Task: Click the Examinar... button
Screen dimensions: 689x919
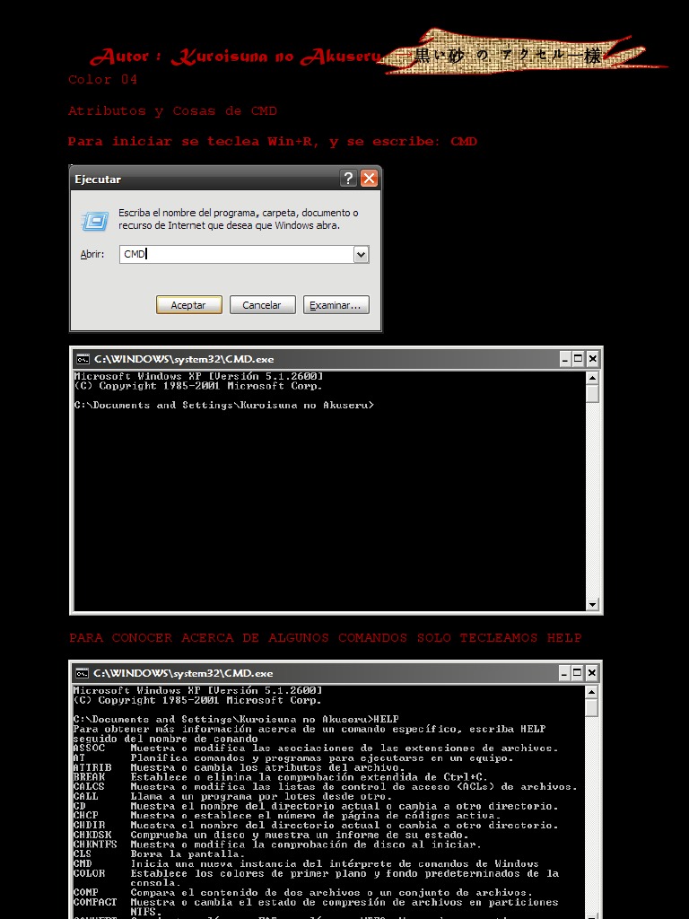Action: 336,305
